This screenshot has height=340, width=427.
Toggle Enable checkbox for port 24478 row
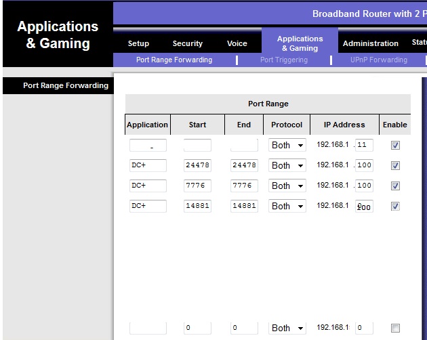[x=395, y=165]
